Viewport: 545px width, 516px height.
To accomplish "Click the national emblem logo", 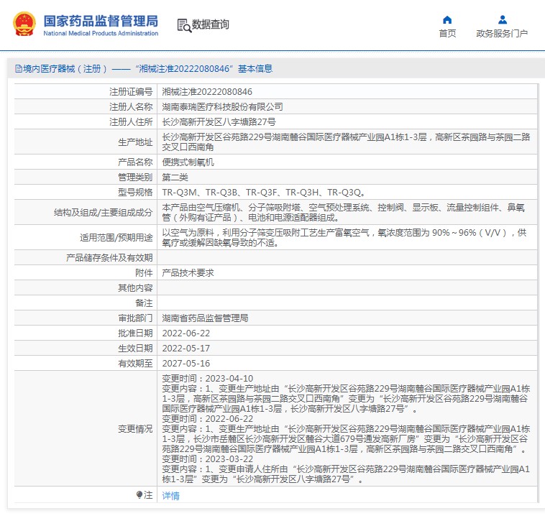I will pyautogui.click(x=24, y=24).
